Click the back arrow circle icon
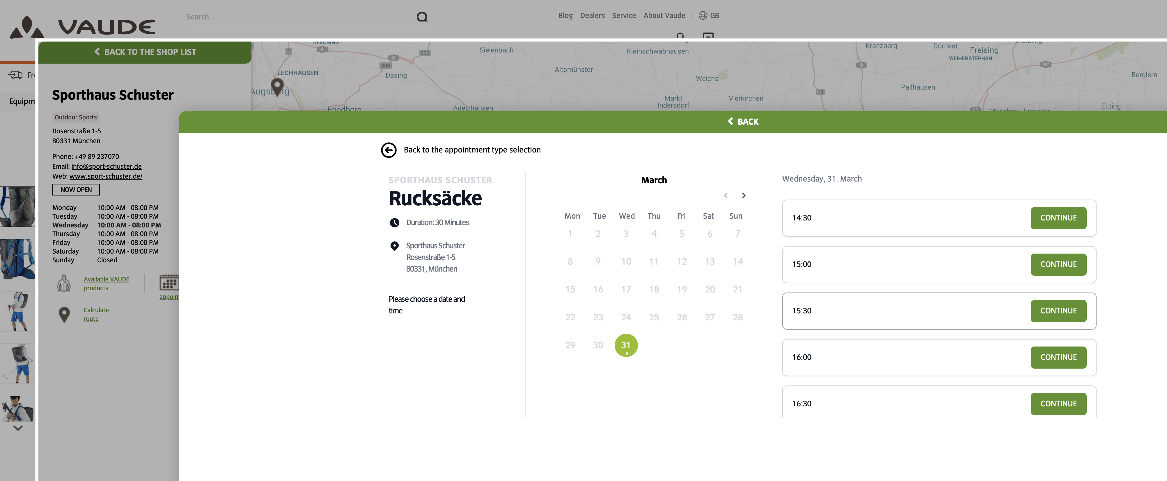Image resolution: width=1167 pixels, height=481 pixels. tap(388, 150)
